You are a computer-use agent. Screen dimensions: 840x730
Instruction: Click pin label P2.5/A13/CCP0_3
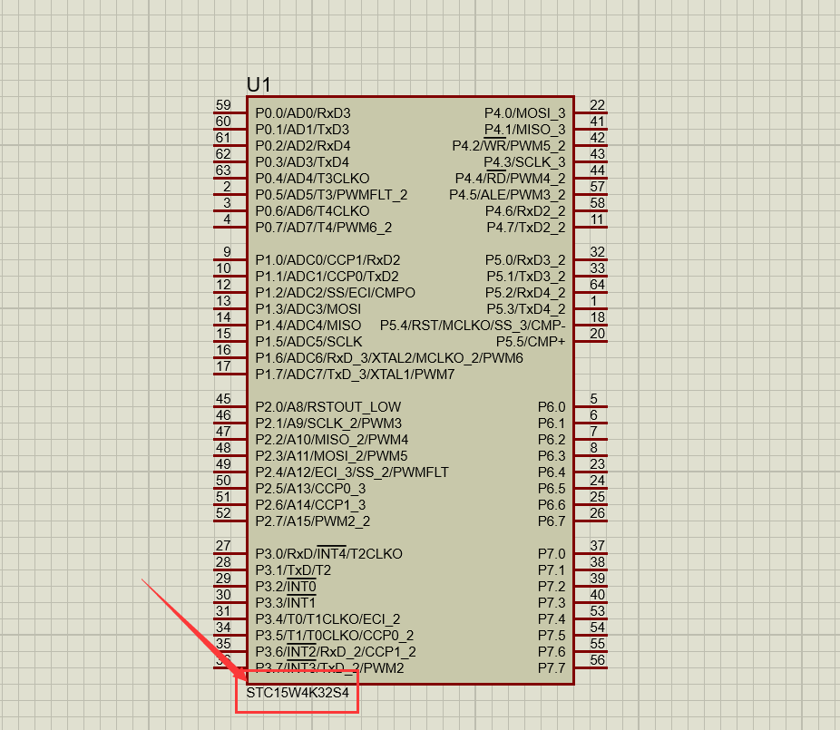(x=311, y=489)
